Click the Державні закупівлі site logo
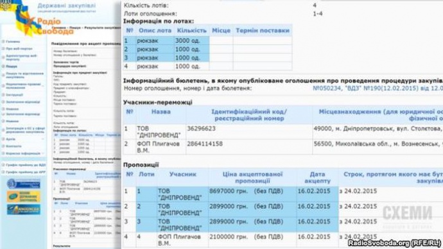The height and width of the screenshot is (249, 443). pyautogui.click(x=67, y=7)
